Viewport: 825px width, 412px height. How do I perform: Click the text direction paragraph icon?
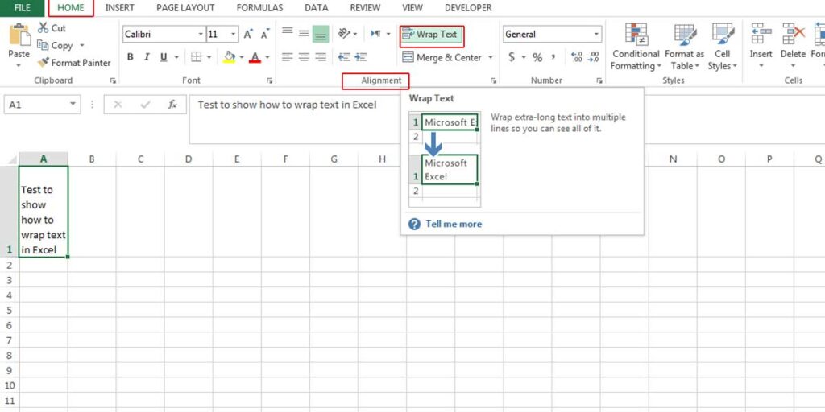tap(376, 34)
